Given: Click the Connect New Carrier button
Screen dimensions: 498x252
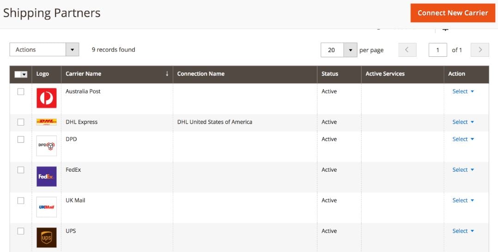Looking at the screenshot, I should point(453,13).
